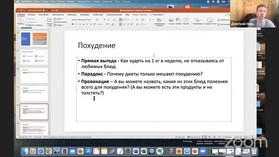Viewport: 279px width, 157px height.
Task: Apply the yellow text highlight color
Action: point(107,24)
